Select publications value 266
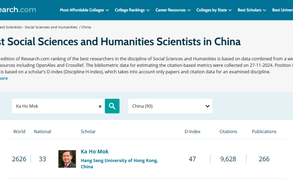Viewport: 293px width, 184px height. tap(264, 159)
